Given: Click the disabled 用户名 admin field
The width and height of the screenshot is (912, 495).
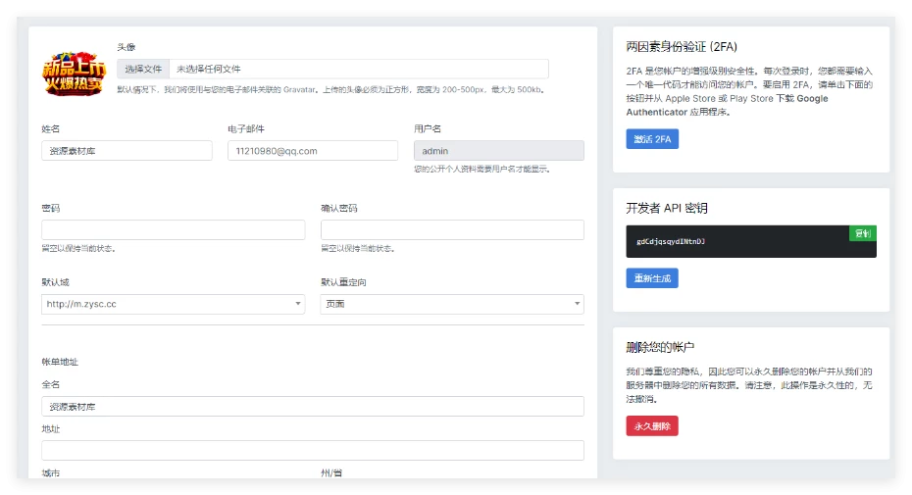Looking at the screenshot, I should click(498, 151).
